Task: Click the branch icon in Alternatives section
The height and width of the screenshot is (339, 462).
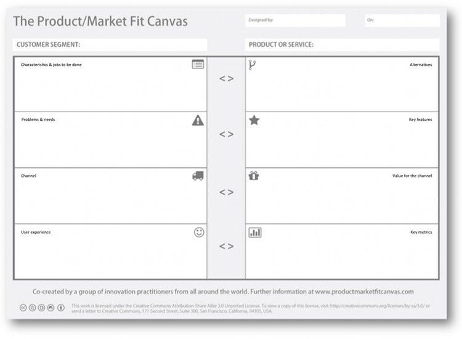Action: (252, 65)
